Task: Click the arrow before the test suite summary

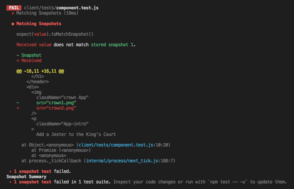Action: click(10, 182)
